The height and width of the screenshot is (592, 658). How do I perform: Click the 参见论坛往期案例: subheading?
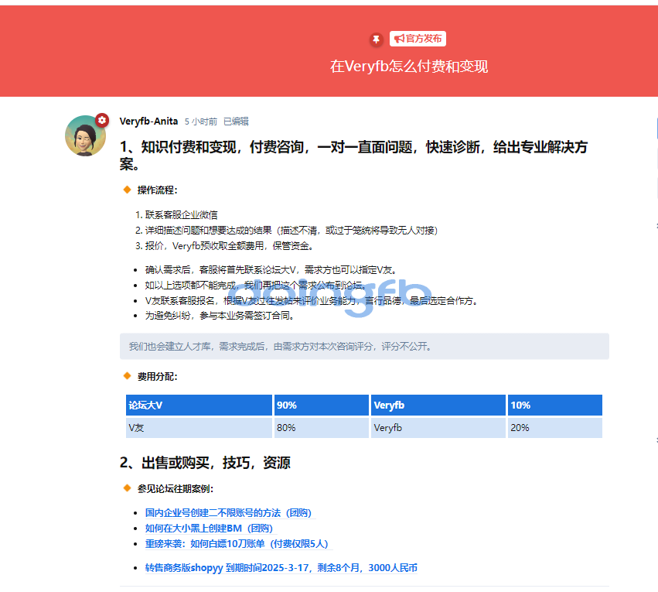click(176, 489)
